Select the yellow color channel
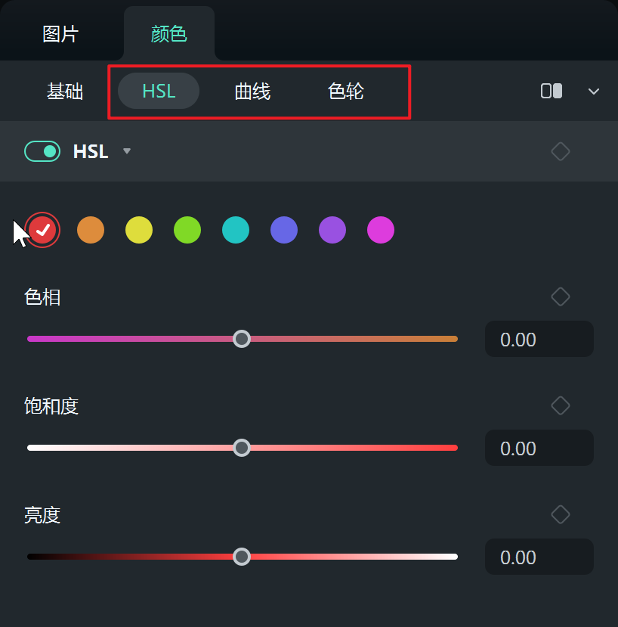The height and width of the screenshot is (627, 618). [x=139, y=230]
